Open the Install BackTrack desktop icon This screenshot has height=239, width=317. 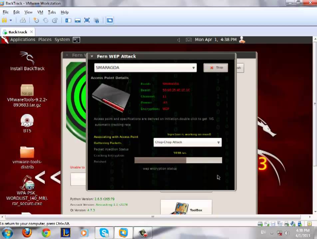[27, 61]
